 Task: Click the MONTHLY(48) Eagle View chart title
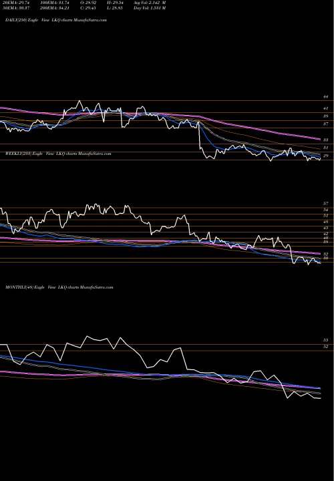point(59,287)
